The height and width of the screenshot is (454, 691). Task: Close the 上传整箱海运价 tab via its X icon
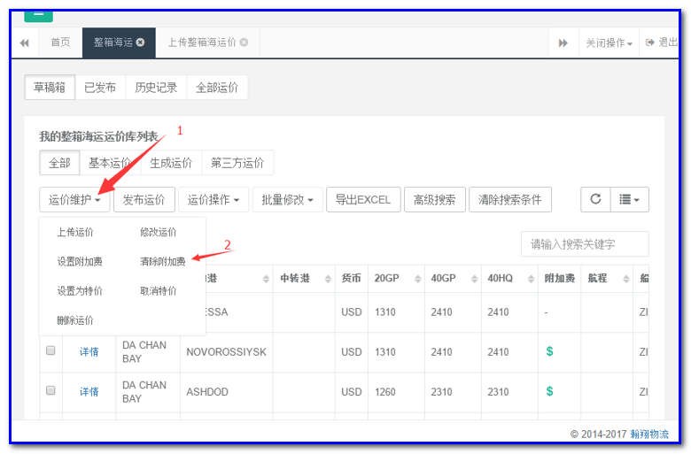244,42
